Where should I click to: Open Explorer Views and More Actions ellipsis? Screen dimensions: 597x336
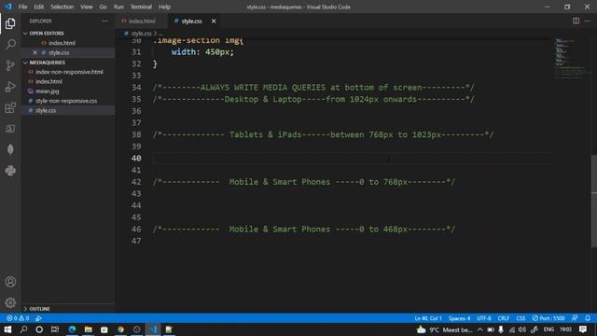(104, 21)
